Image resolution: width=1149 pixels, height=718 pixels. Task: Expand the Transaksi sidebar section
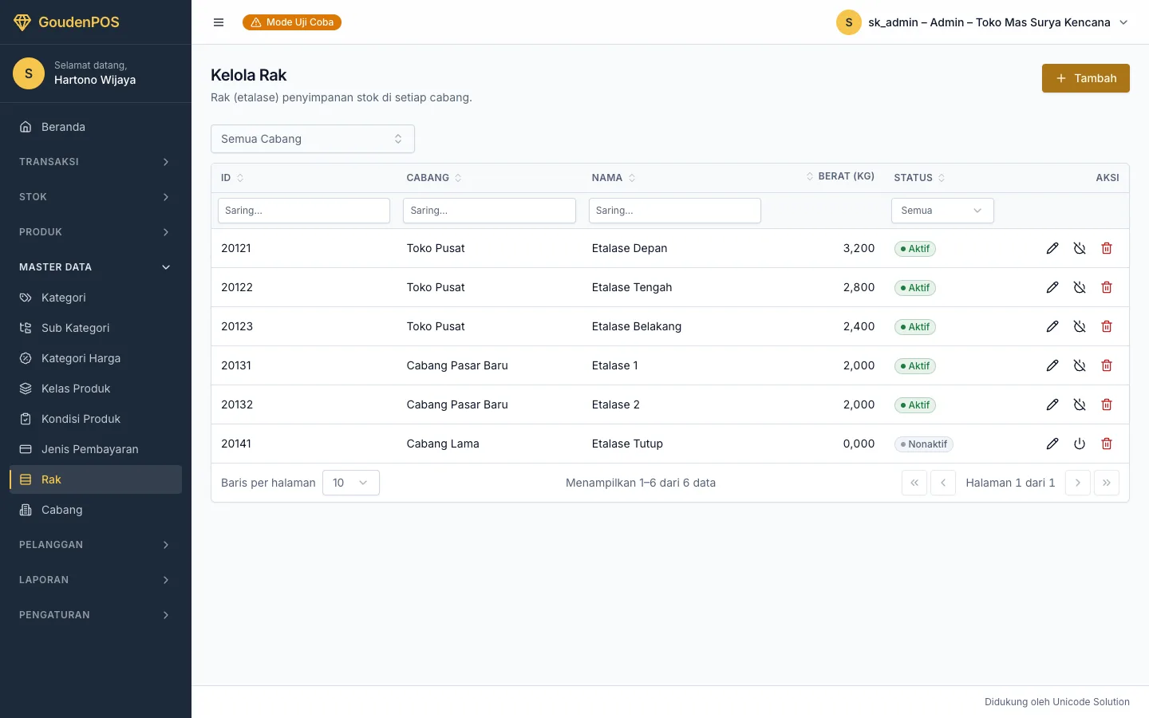pyautogui.click(x=96, y=162)
